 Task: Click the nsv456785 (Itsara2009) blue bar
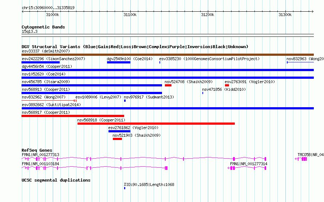tap(92, 85)
